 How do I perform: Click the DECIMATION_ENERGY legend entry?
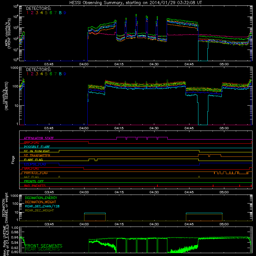(41, 198)
